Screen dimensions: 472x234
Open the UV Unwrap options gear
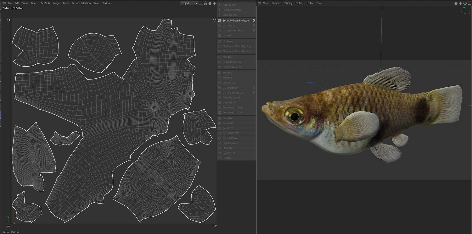(x=254, y=25)
